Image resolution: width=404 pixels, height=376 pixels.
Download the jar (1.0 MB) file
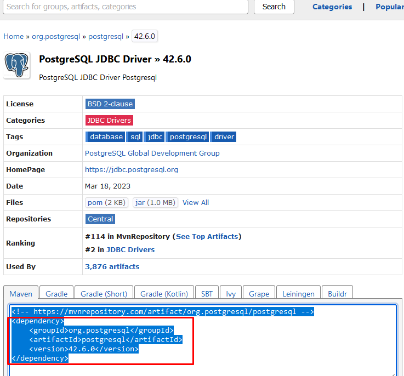[155, 203]
